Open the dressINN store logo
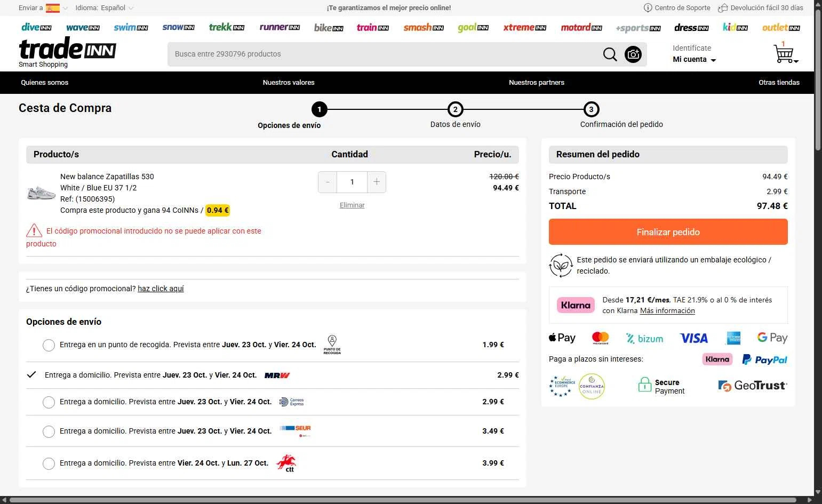Image resolution: width=822 pixels, height=504 pixels. 691,28
